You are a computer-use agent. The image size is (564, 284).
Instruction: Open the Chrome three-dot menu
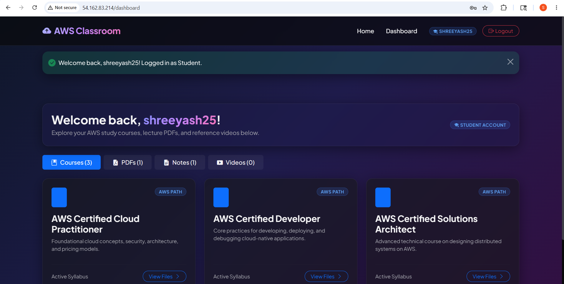click(x=556, y=8)
